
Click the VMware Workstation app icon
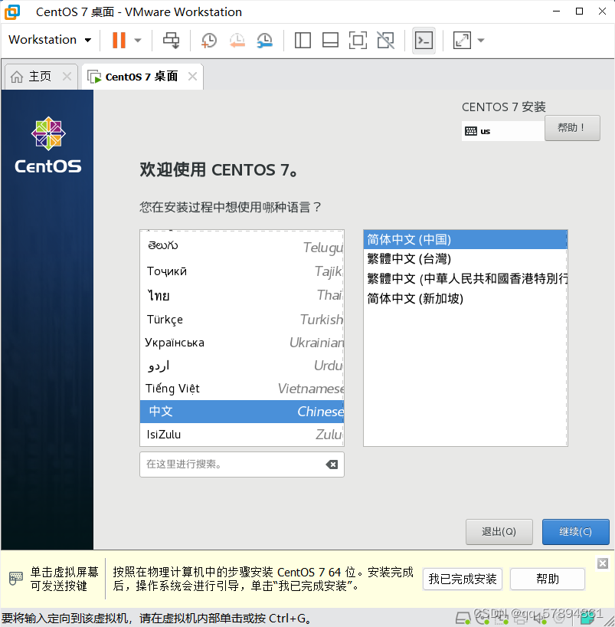[12, 11]
